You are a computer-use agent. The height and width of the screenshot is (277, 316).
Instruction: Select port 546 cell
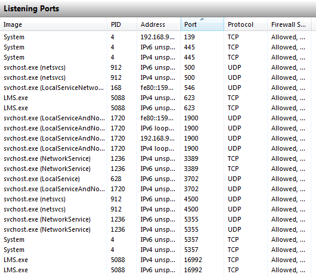189,88
